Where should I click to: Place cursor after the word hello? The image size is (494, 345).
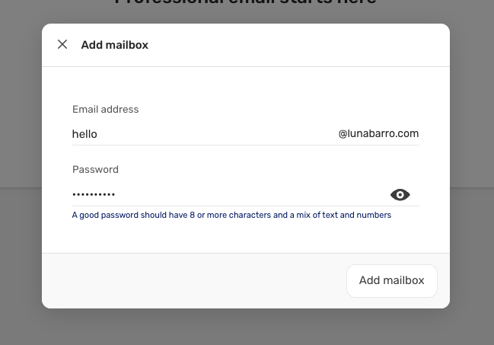click(x=97, y=134)
